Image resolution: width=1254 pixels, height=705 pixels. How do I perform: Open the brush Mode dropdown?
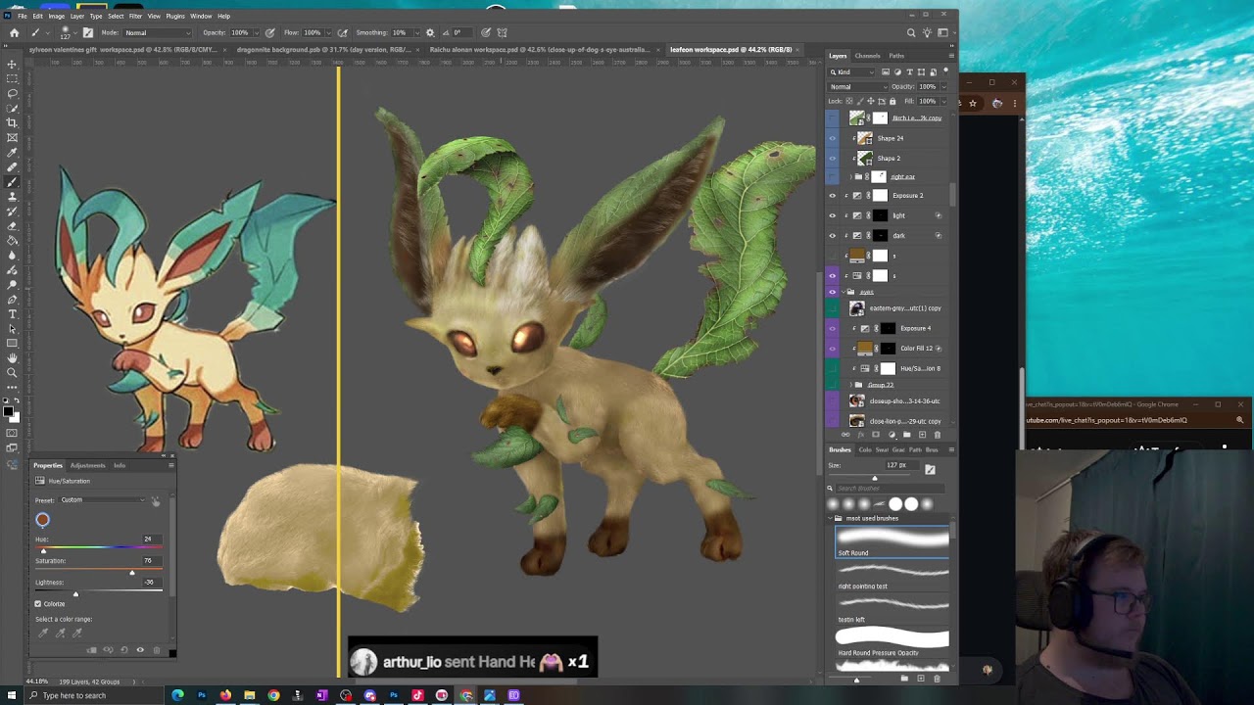click(x=157, y=32)
